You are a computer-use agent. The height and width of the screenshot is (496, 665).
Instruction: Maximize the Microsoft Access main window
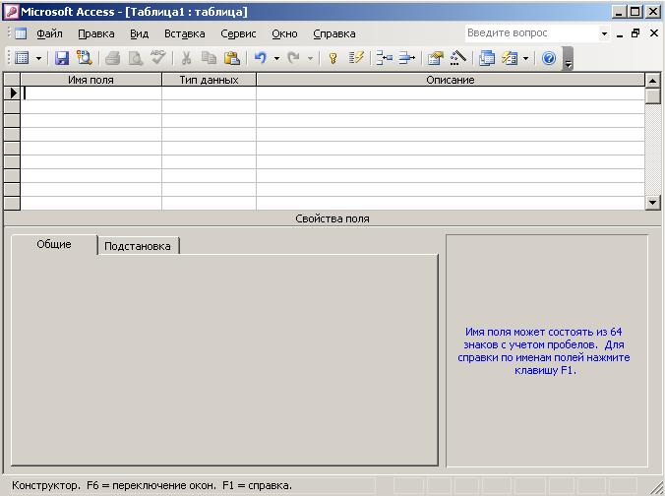coord(635,12)
